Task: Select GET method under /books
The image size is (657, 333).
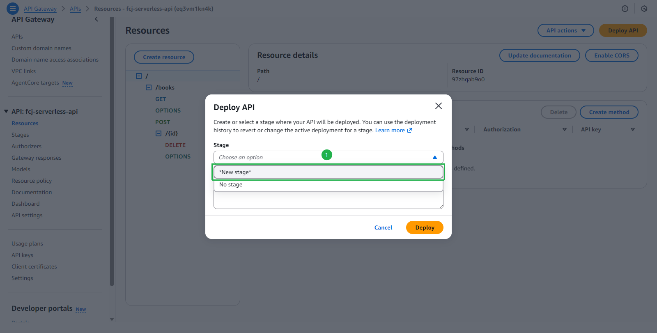Action: pos(161,99)
